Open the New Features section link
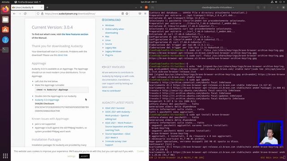The width and height of the screenshot is (287, 161). click(x=75, y=34)
